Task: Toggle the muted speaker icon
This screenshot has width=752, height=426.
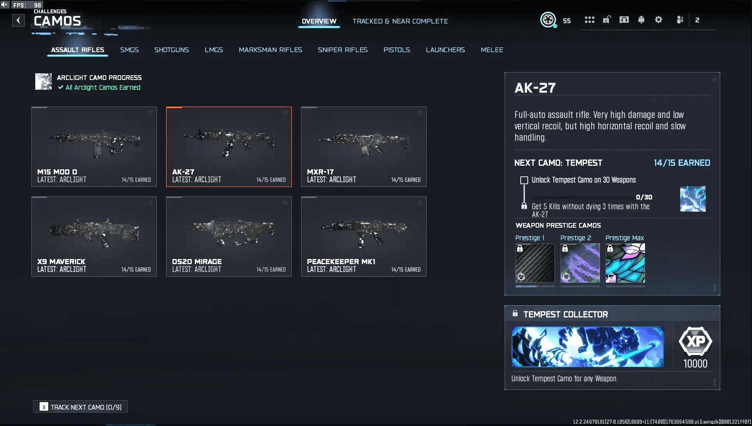Action: click(4, 5)
